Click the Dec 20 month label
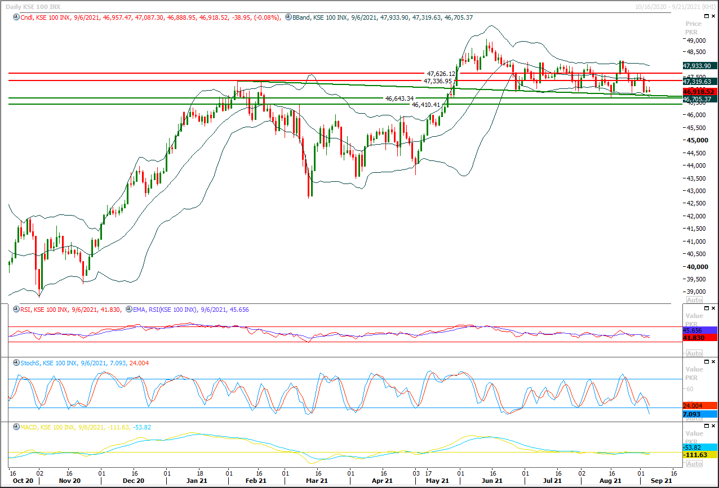The image size is (719, 488). point(134,481)
